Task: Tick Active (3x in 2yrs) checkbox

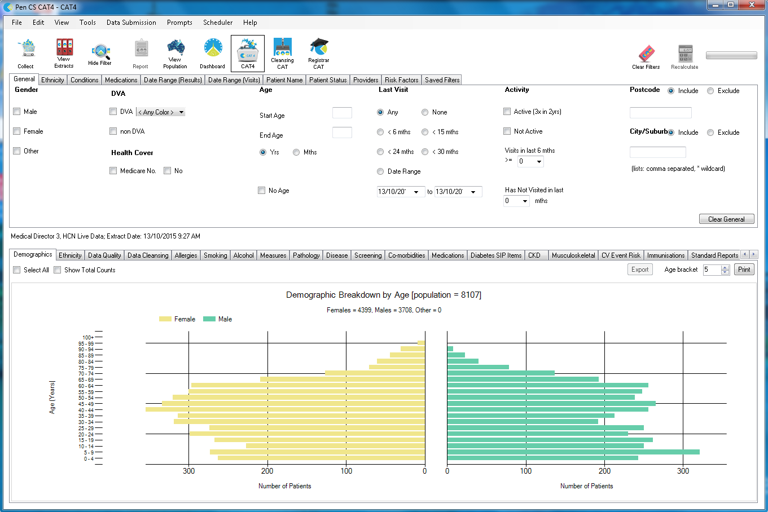Action: (507, 112)
